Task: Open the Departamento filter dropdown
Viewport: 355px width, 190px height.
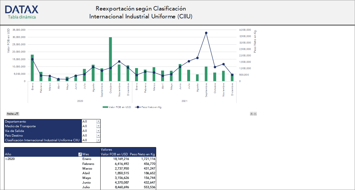Action: pos(98,121)
